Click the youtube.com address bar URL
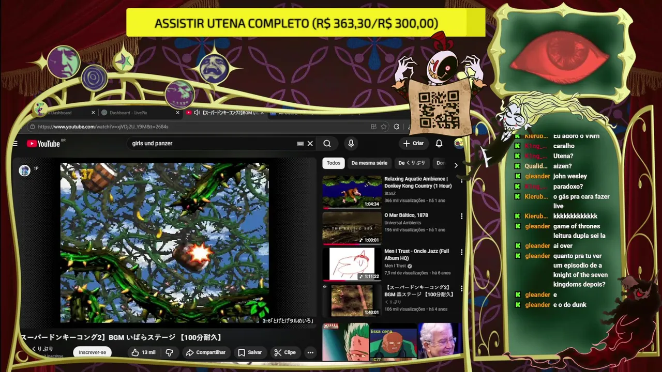This screenshot has height=372, width=662. 103,127
